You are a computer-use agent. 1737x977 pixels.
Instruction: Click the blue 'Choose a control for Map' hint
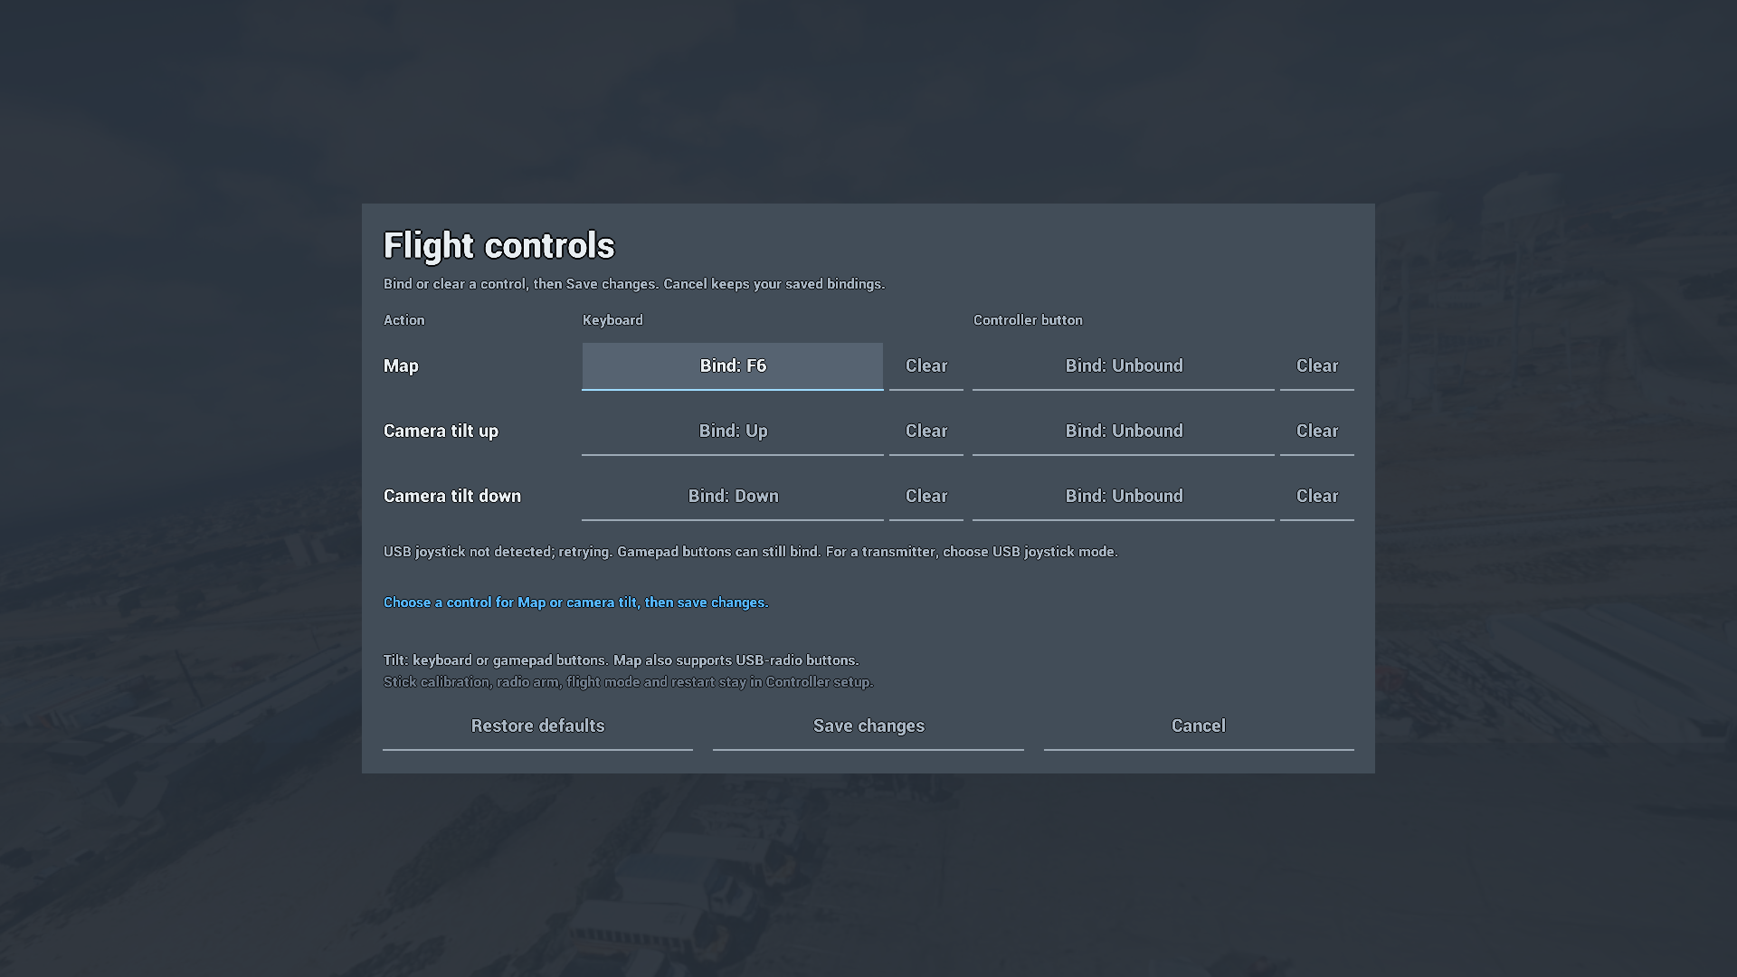tap(575, 602)
